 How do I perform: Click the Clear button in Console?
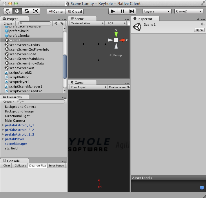7,166
